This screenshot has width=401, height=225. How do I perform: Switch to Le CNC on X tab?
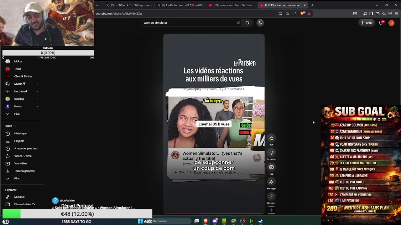128,5
